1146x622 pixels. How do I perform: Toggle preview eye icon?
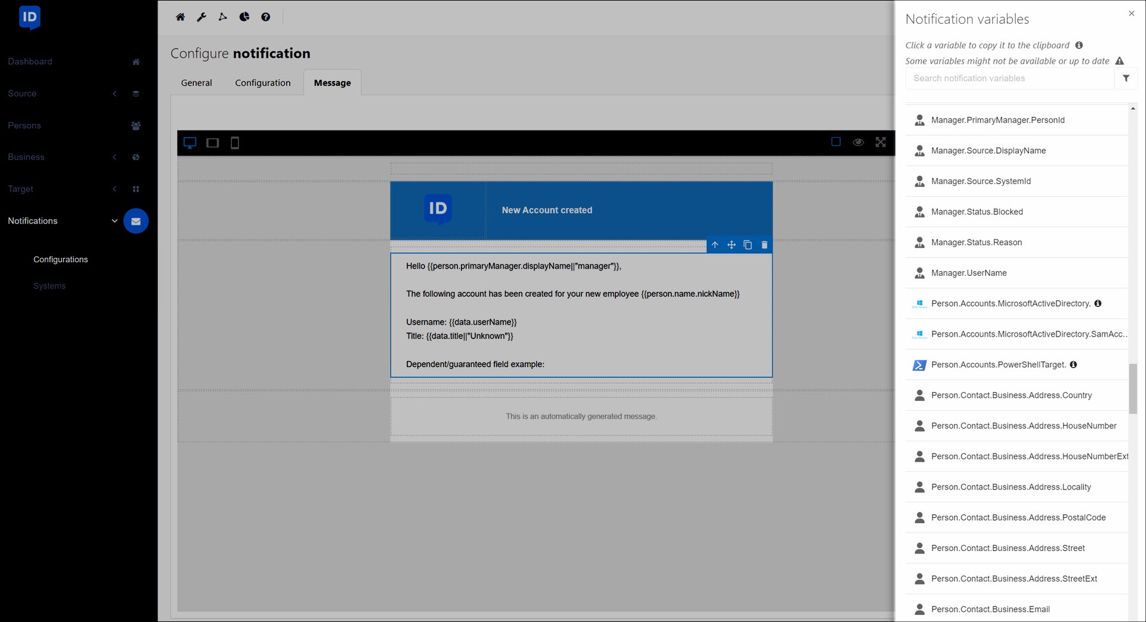859,142
